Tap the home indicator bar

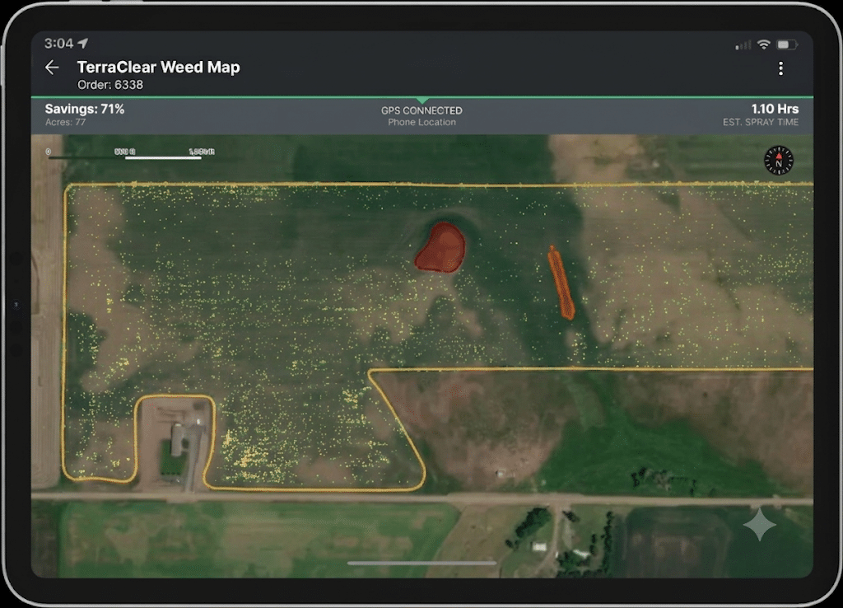coord(421,564)
